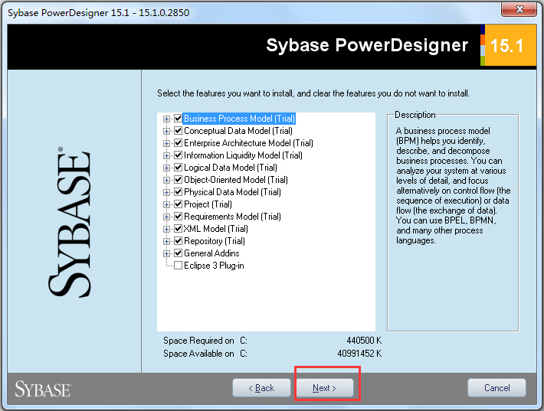
Task: Expand the Business Process Model tree node
Action: tap(167, 119)
